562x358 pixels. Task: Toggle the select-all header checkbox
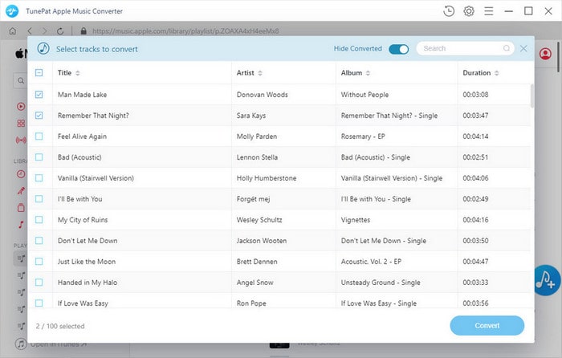click(39, 73)
